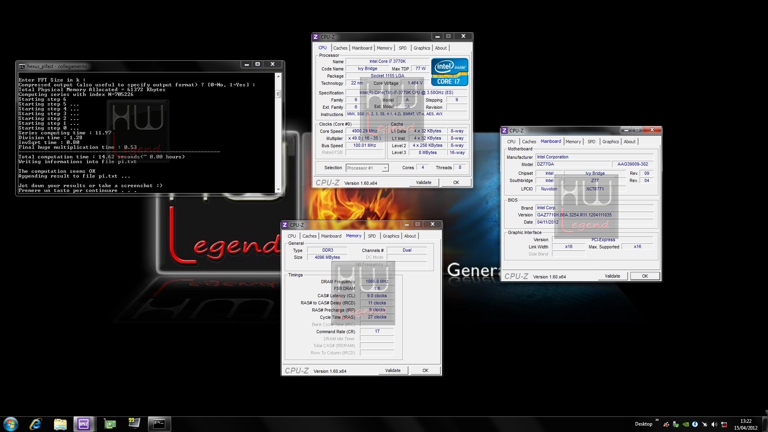Image resolution: width=768 pixels, height=432 pixels.
Task: Click the taskbar clock showing 13:22
Action: 746,421
